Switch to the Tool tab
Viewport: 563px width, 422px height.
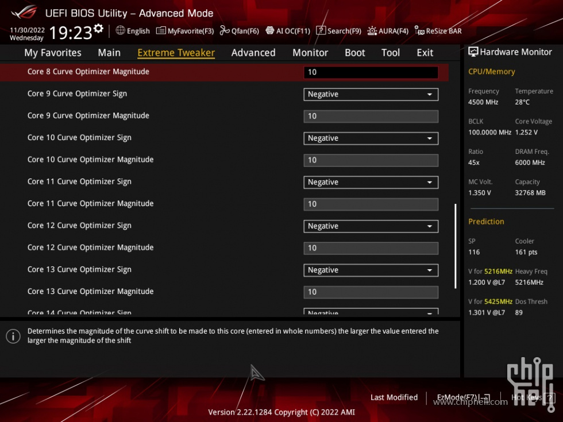391,53
